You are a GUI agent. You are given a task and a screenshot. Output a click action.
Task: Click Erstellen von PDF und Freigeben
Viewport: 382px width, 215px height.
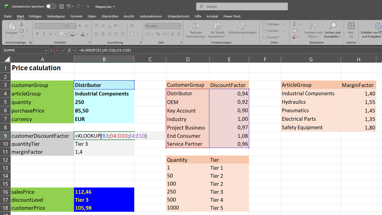click(371, 30)
